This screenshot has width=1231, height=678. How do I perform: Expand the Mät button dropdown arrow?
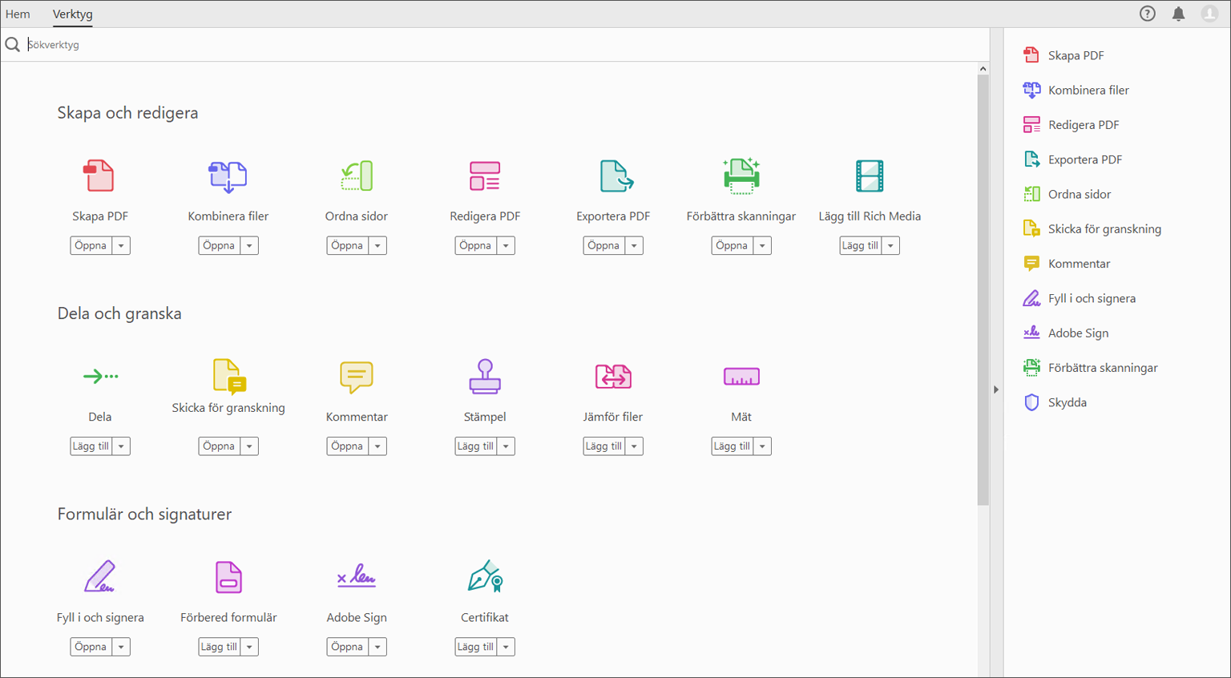pos(762,446)
